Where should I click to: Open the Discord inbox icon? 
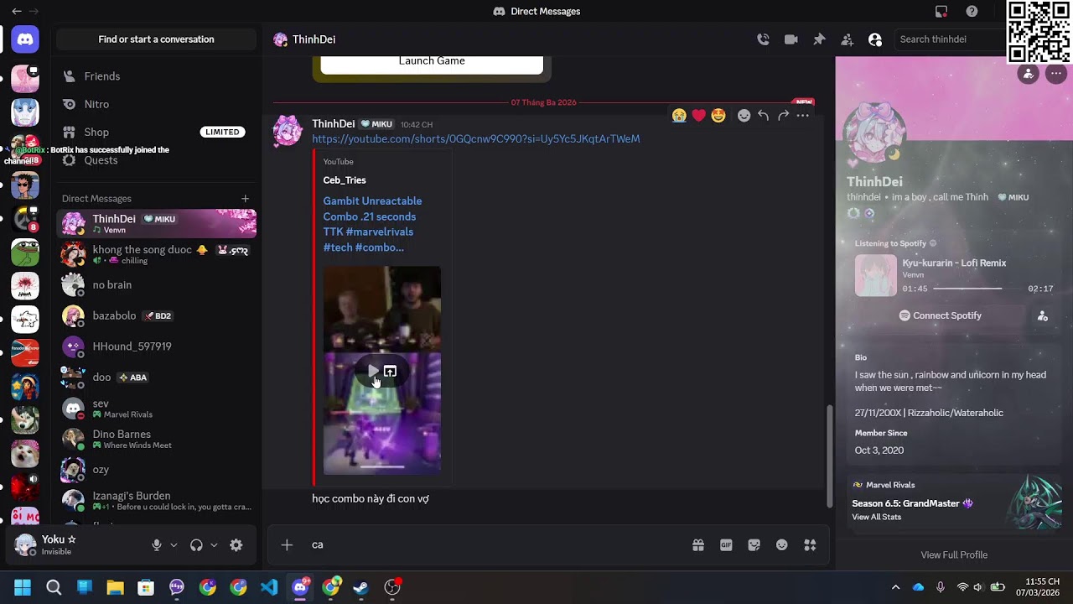tap(941, 12)
